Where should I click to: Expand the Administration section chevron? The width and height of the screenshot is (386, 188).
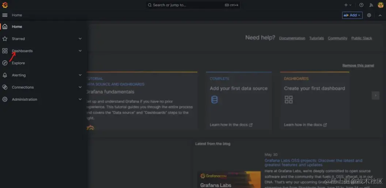80,99
